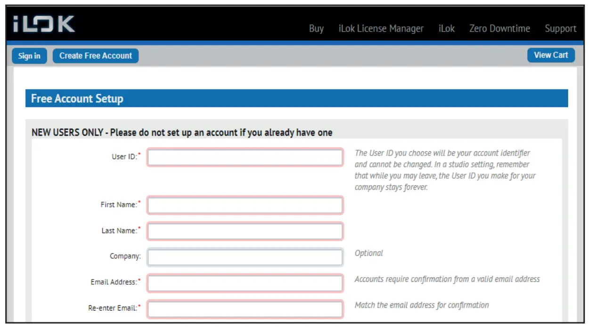Screen dimensions: 589x327
Task: Click the Re-enter Email: label
Action: click(114, 308)
